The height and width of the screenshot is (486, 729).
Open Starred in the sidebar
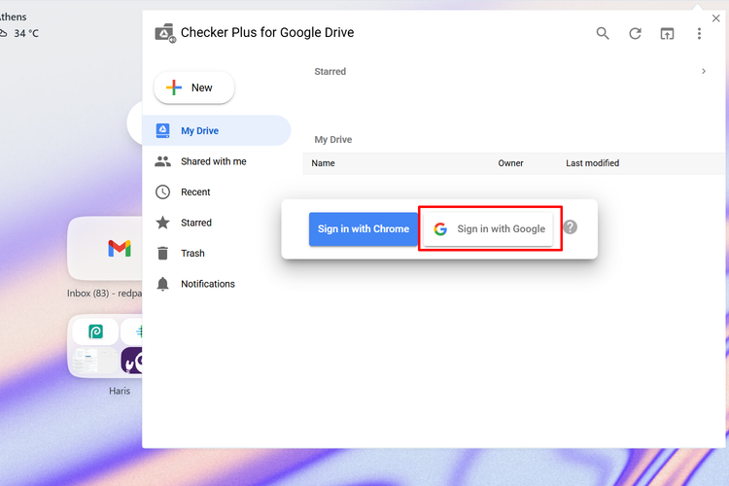[x=217, y=223]
